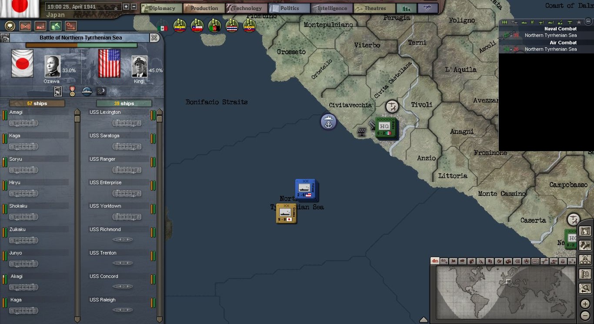Click the Mexico flag diplomatic alert icon
Viewport: 594px width, 324px height.
tap(163, 26)
